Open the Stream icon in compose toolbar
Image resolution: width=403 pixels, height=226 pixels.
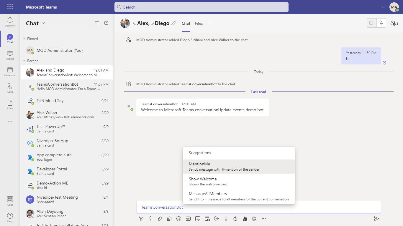point(217,219)
